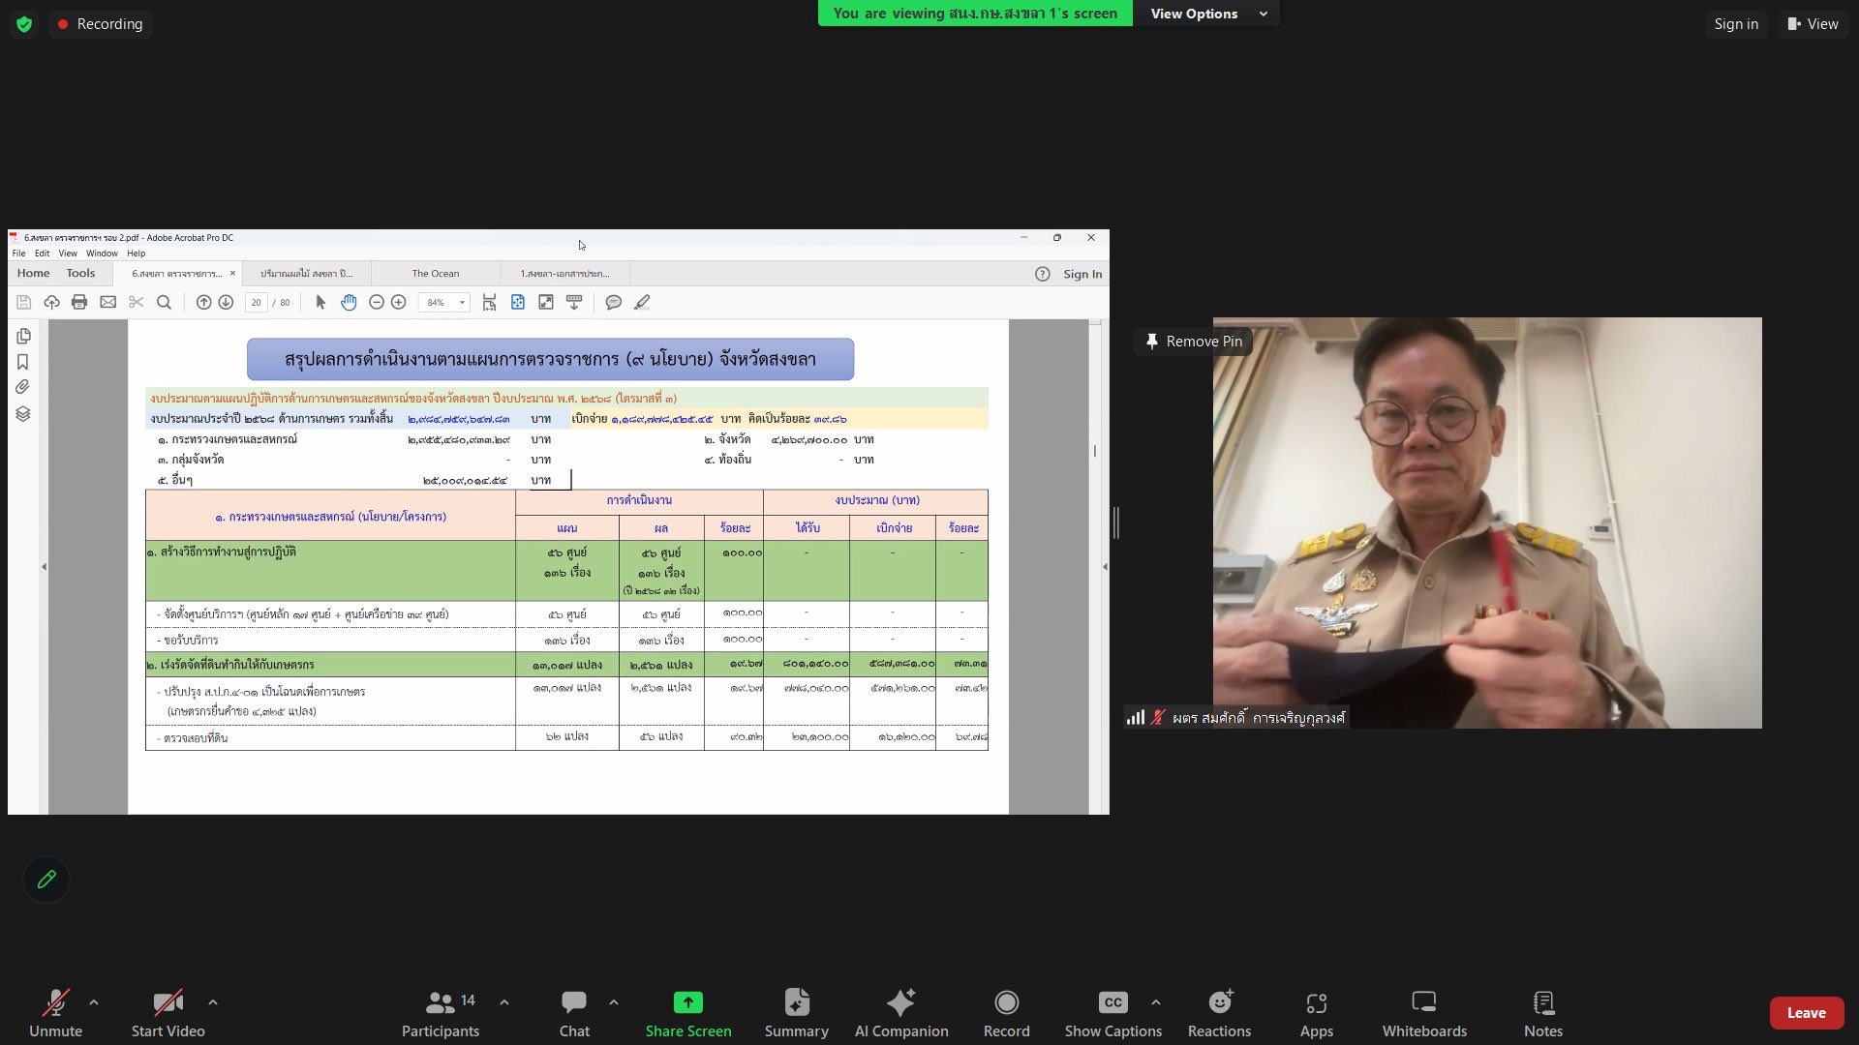Click the Acrobat Sign In link
This screenshot has width=1859, height=1045.
click(1082, 274)
